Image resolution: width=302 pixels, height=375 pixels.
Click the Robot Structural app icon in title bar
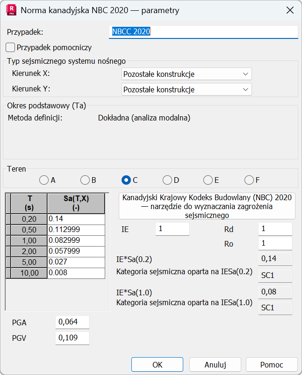(x=11, y=10)
